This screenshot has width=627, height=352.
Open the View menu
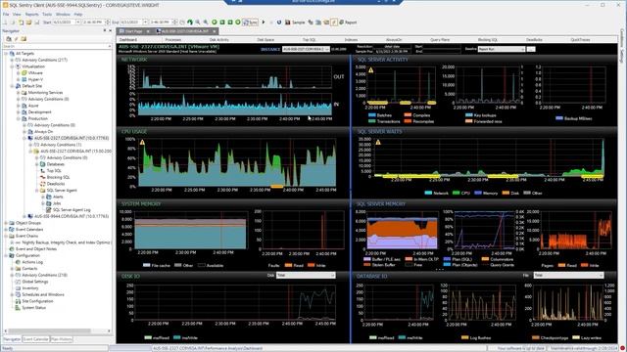[17, 15]
